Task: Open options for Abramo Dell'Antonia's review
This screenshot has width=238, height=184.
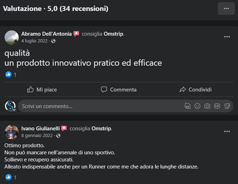Action: tap(227, 37)
